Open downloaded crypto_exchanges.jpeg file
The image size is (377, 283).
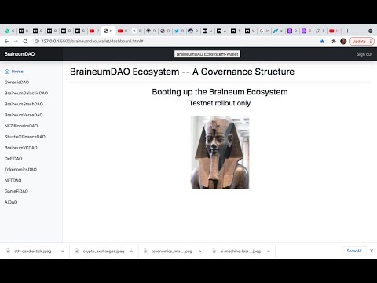pyautogui.click(x=104, y=251)
